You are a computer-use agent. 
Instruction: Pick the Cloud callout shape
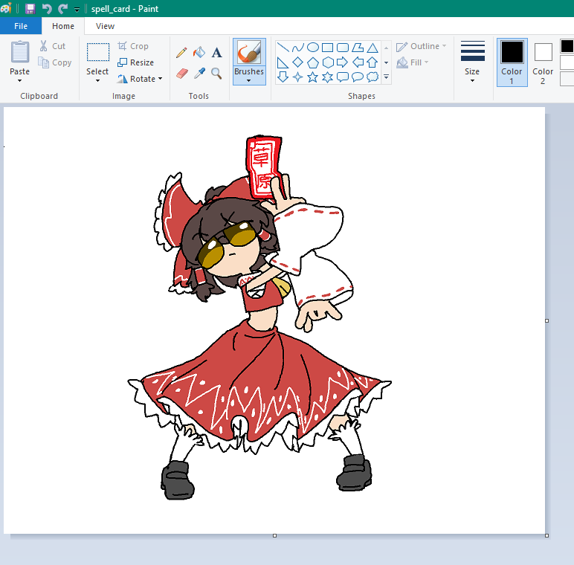pyautogui.click(x=373, y=77)
